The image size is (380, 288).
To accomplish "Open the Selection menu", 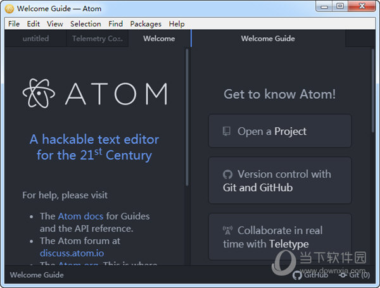I will click(85, 24).
